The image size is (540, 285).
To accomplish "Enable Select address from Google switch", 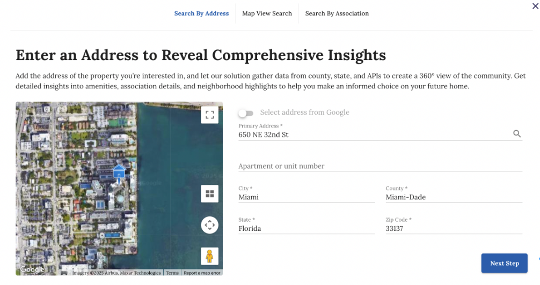I will (x=246, y=113).
